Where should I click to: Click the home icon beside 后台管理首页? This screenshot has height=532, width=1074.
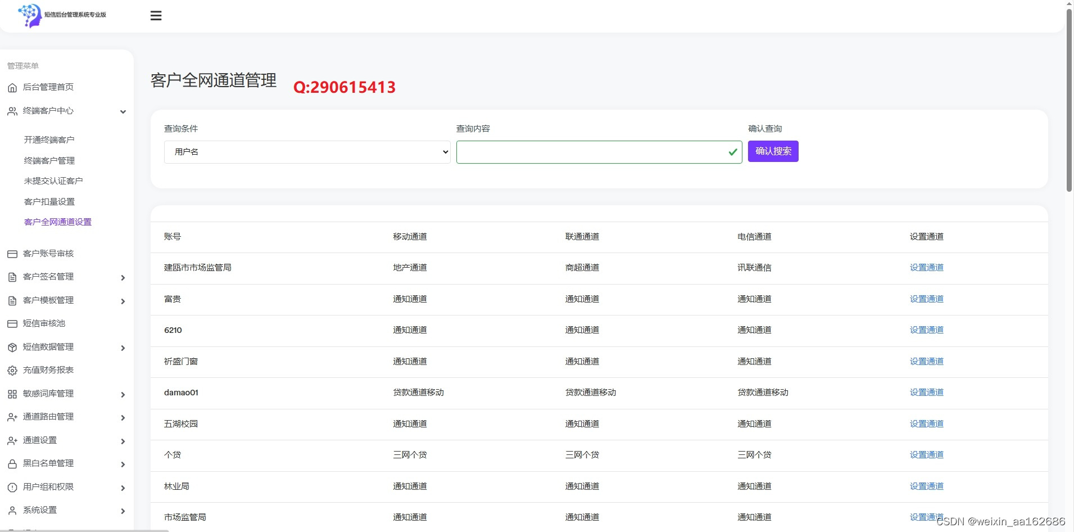pyautogui.click(x=12, y=88)
